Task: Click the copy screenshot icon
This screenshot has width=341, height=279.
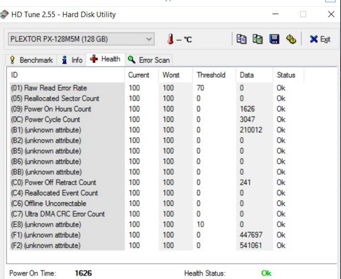Action: point(257,39)
